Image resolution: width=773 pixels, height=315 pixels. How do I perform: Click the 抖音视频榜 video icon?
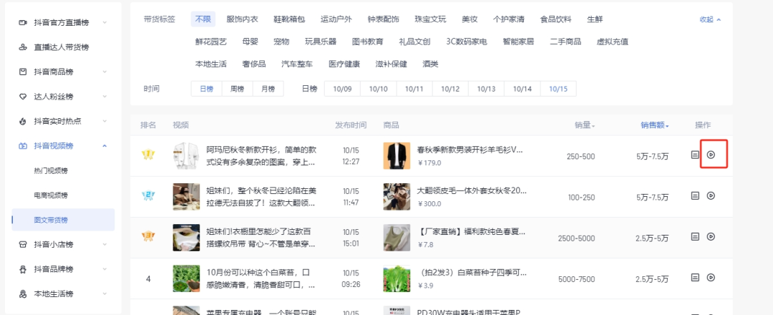pyautogui.click(x=23, y=146)
